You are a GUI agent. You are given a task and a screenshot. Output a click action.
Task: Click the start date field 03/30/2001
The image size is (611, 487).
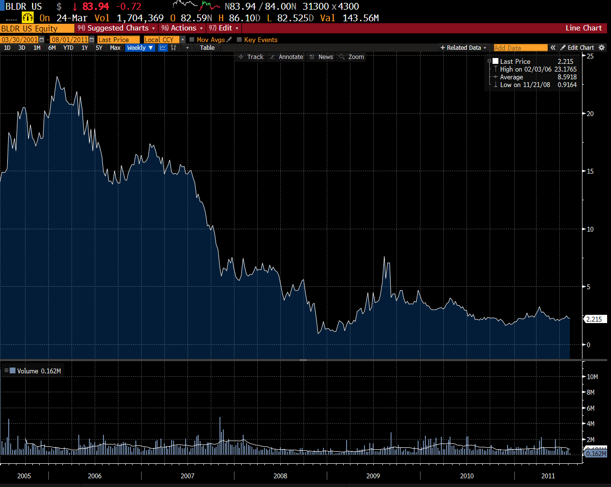[x=19, y=40]
